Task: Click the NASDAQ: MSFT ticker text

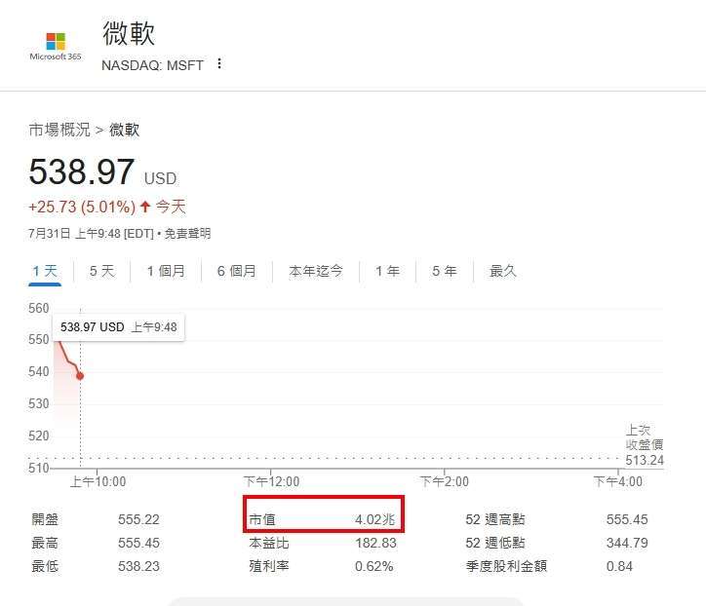Action: [x=153, y=65]
